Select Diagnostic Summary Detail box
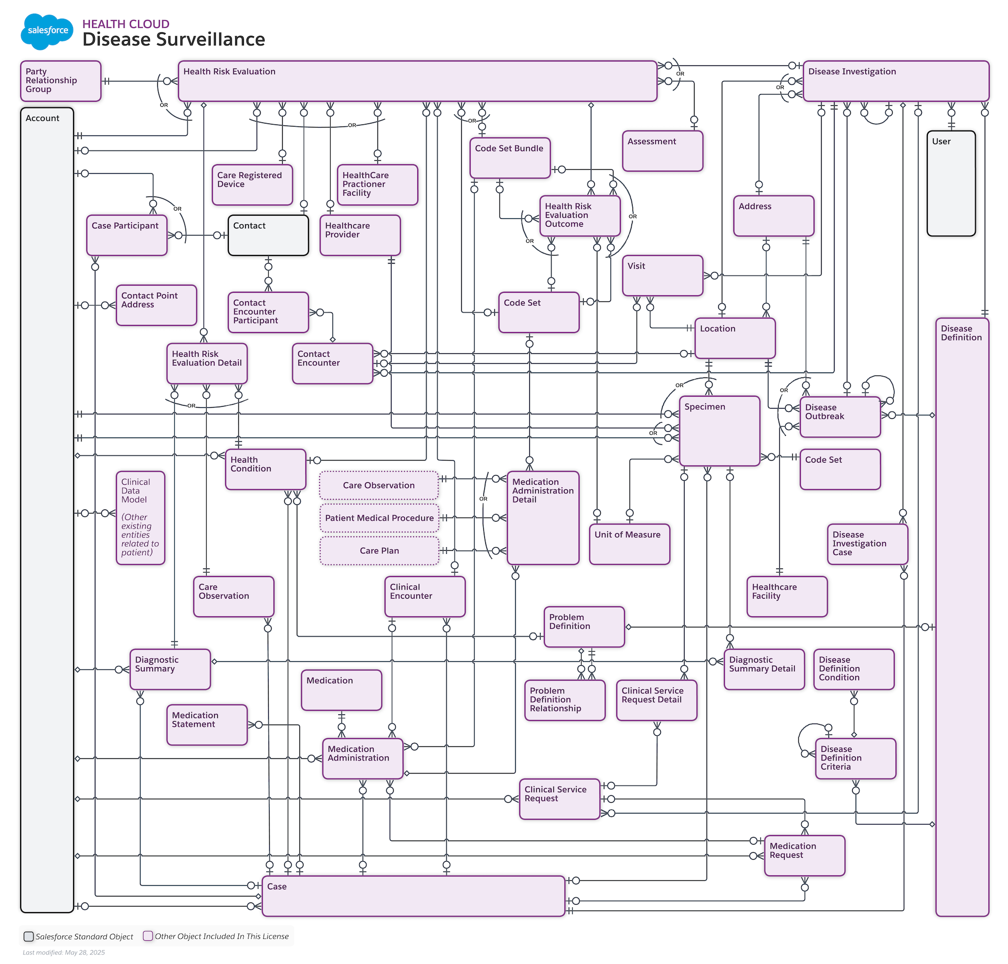This screenshot has height=964, width=1008. [x=764, y=670]
